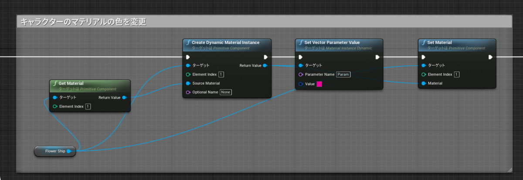Image resolution: width=523 pixels, height=180 pixels.
Task: Edit the Param parameter name field
Action: (343, 74)
